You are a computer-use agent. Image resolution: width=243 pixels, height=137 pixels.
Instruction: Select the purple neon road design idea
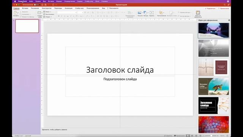point(213,30)
